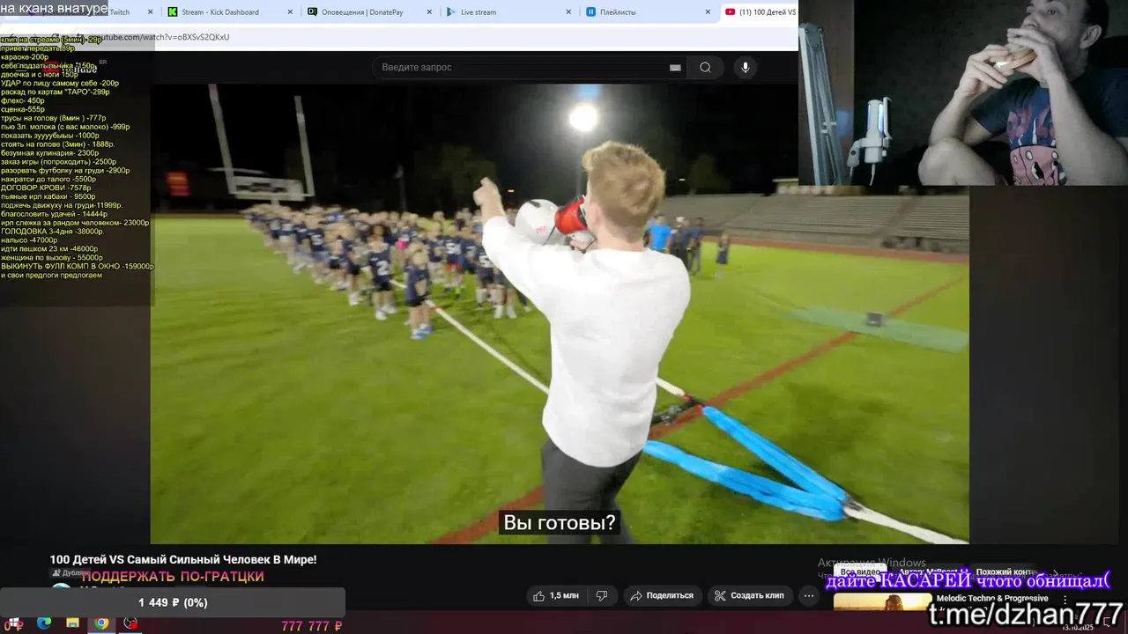Screen dimensions: 1128x634
Task: Open Google Chrome from taskbar
Action: click(x=101, y=623)
